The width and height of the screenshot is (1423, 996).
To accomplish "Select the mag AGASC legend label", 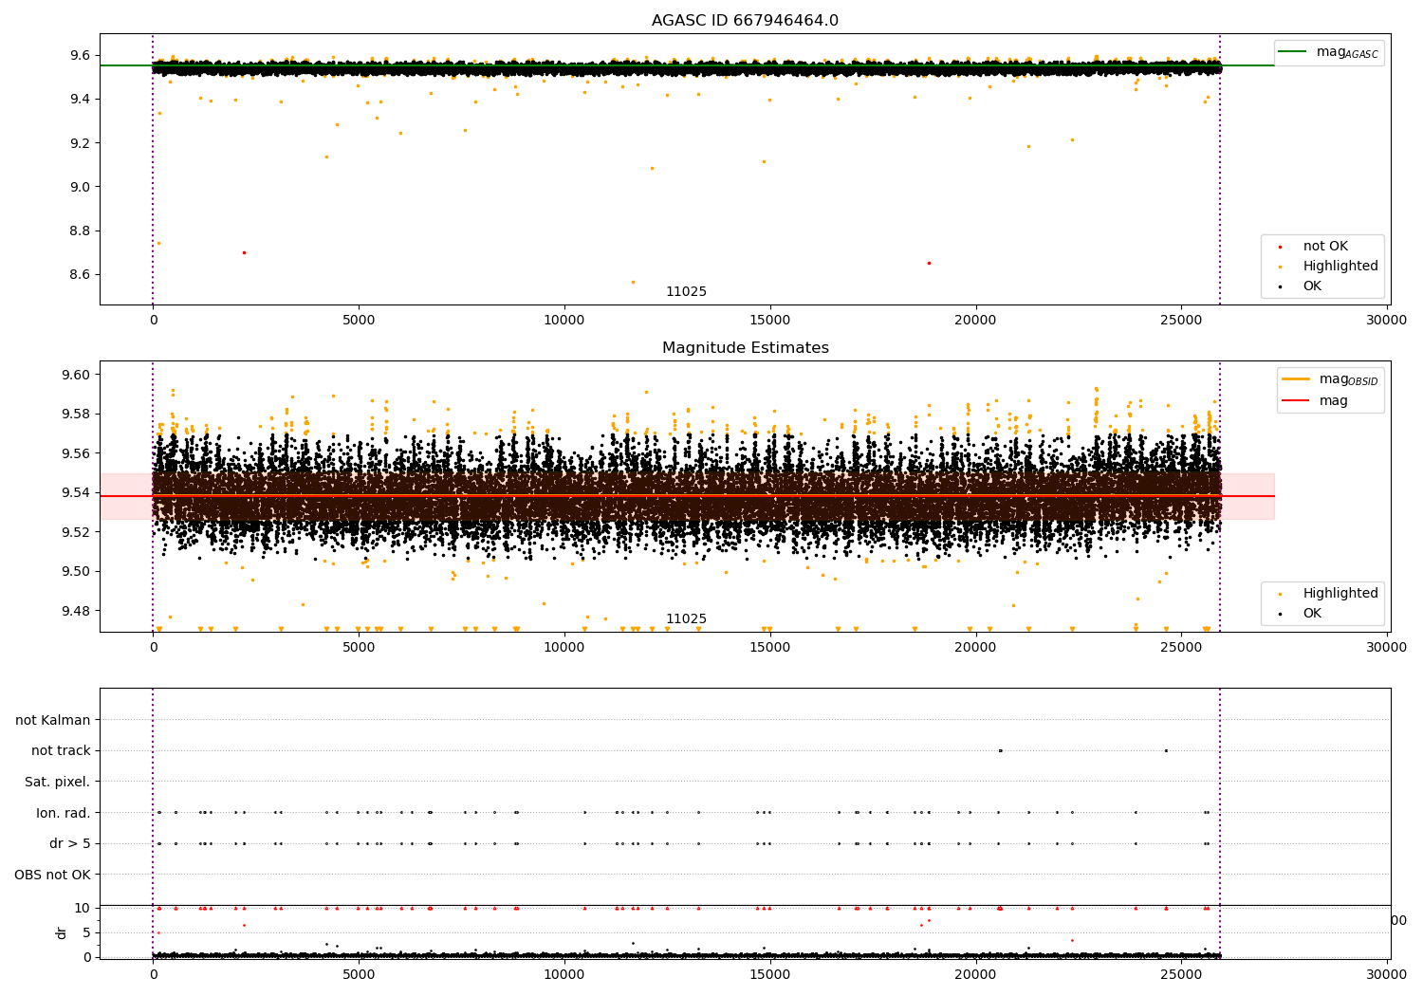I will tap(1347, 53).
